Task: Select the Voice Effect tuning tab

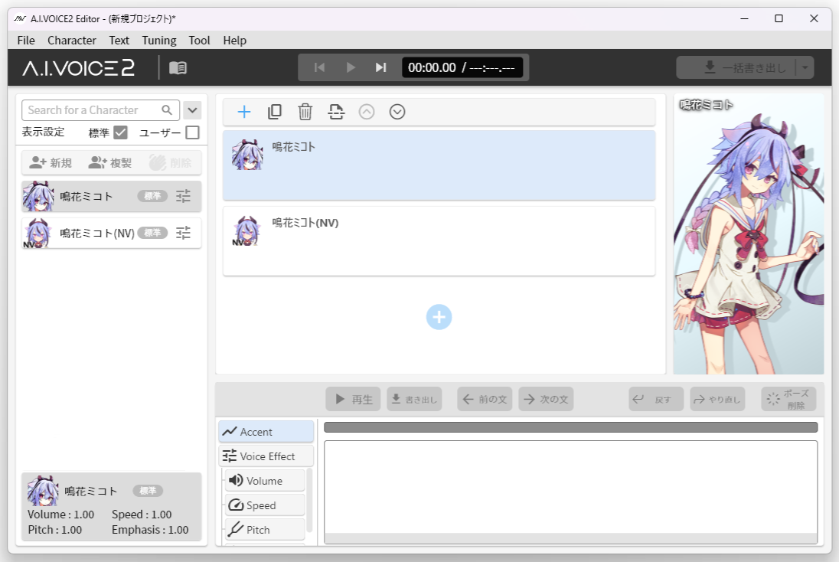Action: pyautogui.click(x=266, y=456)
